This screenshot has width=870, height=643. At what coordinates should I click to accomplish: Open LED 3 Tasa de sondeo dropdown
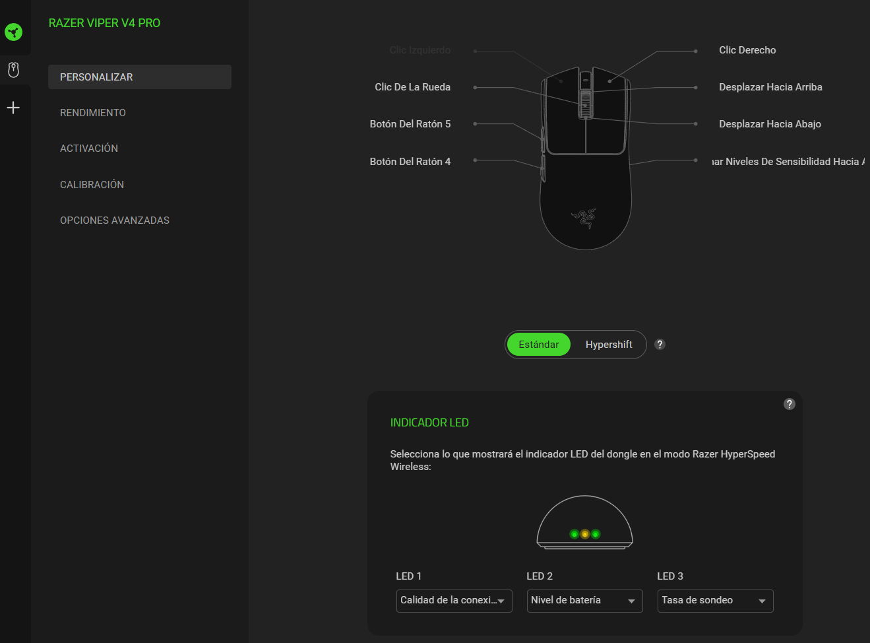[715, 601]
